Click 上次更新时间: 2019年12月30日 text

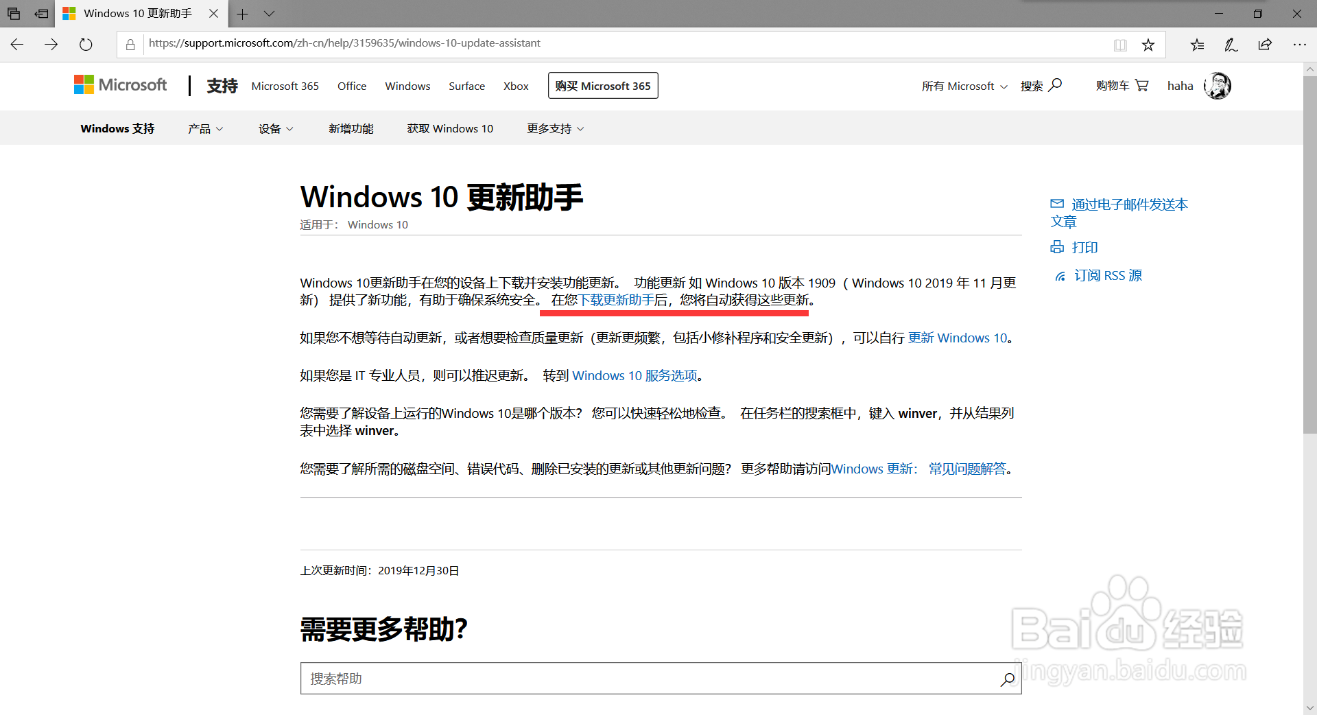click(x=379, y=571)
